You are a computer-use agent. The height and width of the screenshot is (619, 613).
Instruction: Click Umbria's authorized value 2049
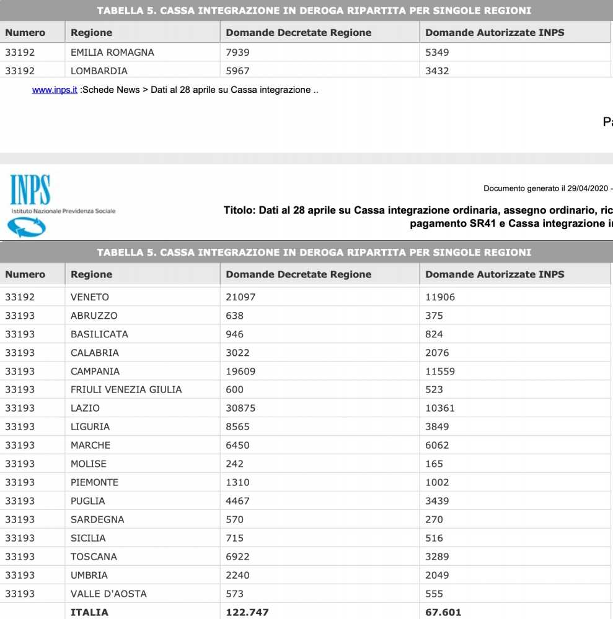pos(437,575)
